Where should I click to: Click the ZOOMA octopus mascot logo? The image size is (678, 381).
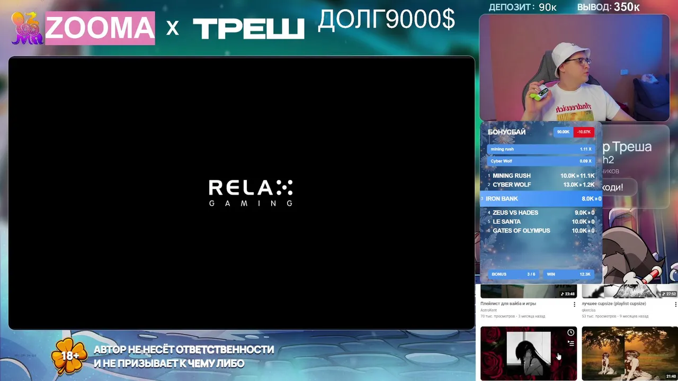click(x=27, y=28)
